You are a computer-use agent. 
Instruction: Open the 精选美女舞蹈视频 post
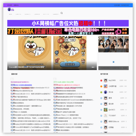61,109
